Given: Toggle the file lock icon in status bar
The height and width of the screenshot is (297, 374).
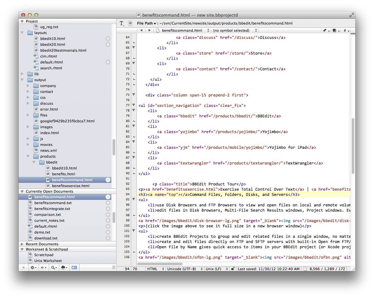Looking at the screenshot, I should point(232,269).
